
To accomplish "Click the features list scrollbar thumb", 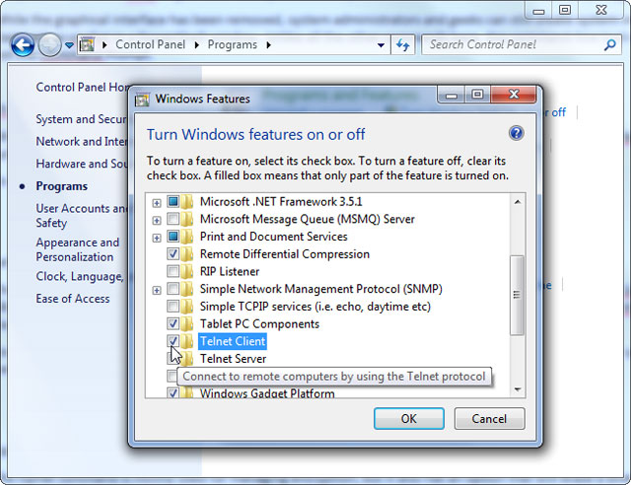I will pyautogui.click(x=517, y=295).
